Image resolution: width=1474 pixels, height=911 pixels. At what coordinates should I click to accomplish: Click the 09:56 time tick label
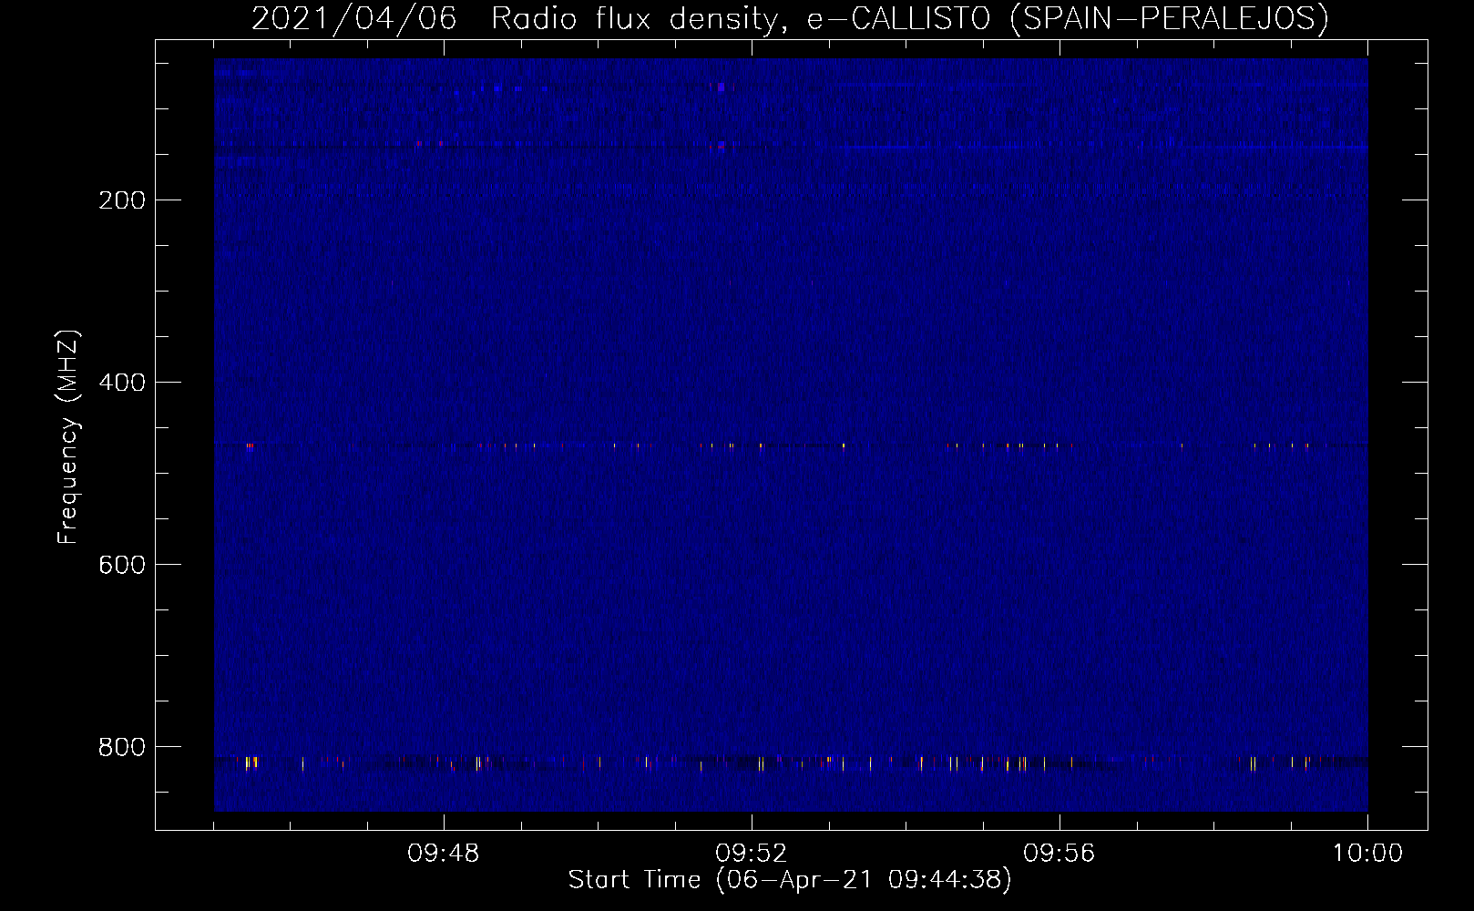[x=1059, y=854]
